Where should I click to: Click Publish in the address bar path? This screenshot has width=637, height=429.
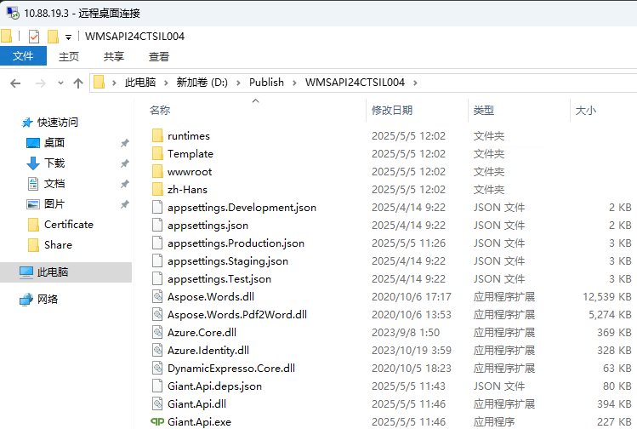[266, 83]
